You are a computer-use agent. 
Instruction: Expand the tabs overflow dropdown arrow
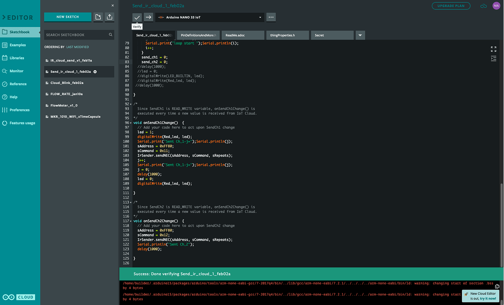(x=360, y=35)
